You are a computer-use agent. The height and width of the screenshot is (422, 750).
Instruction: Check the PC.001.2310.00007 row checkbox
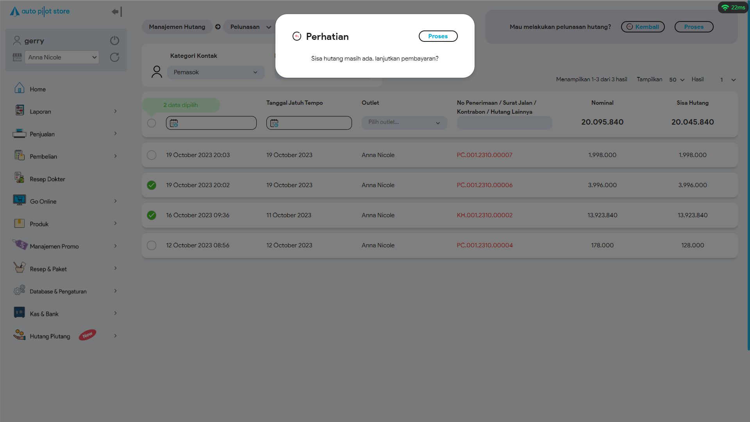152,155
